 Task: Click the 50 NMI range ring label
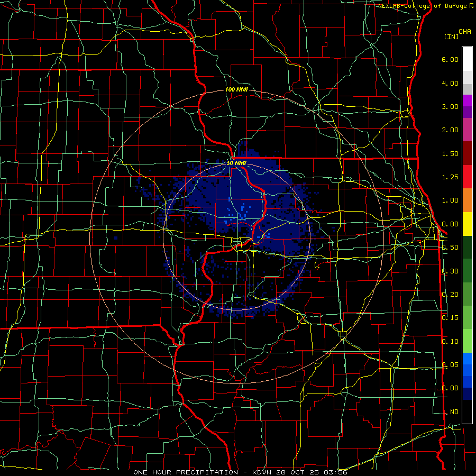coord(236,163)
